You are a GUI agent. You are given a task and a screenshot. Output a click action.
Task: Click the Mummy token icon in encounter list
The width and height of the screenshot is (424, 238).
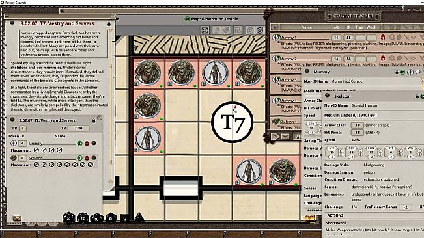tap(14, 143)
